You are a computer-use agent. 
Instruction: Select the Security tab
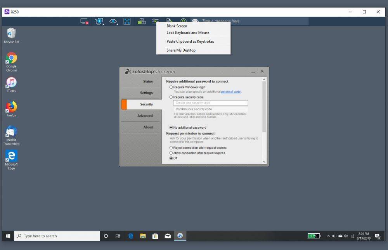click(141, 104)
